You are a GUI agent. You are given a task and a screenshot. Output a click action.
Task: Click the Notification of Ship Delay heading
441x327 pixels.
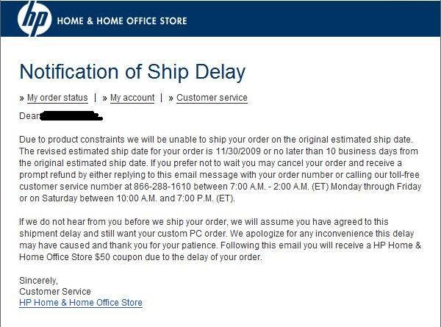click(132, 72)
